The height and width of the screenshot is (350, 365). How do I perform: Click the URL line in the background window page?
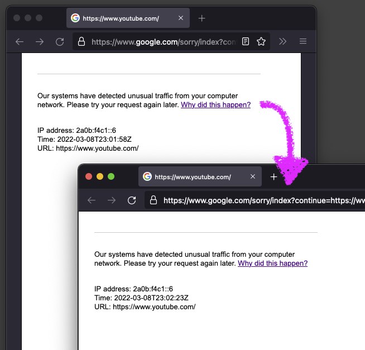88,148
